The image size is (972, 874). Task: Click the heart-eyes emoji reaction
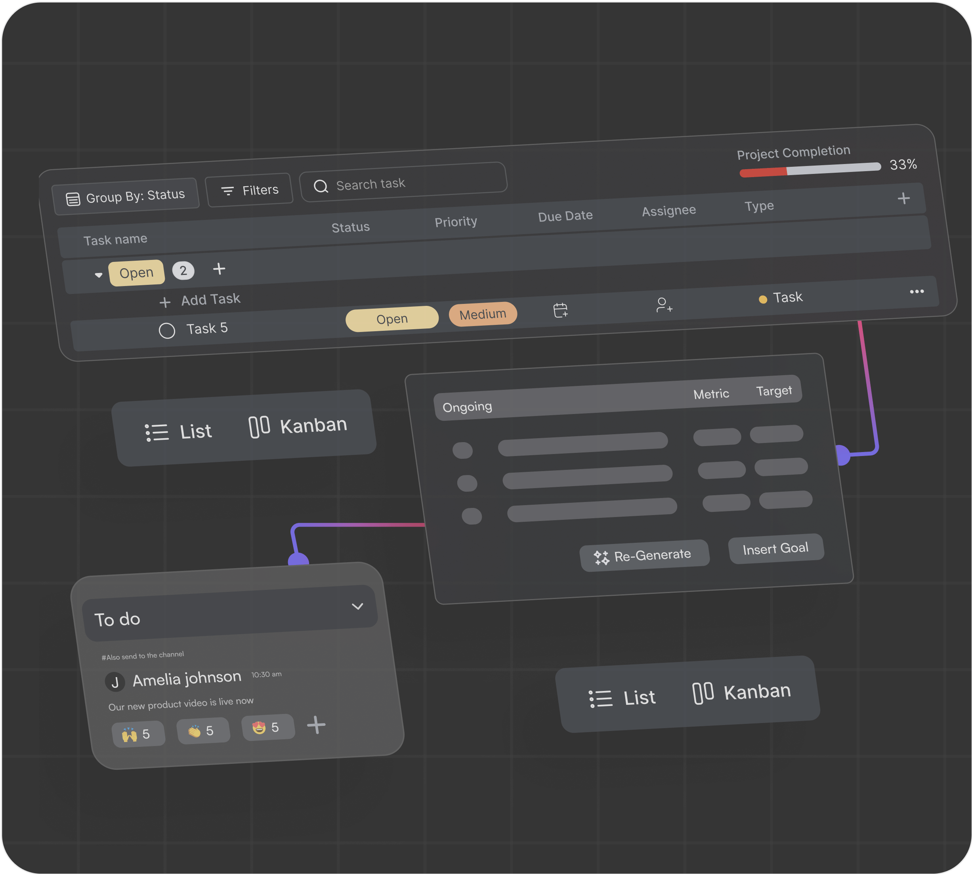click(267, 727)
